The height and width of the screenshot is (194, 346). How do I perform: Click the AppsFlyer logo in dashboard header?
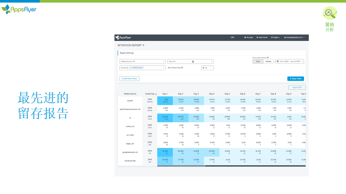click(x=123, y=37)
